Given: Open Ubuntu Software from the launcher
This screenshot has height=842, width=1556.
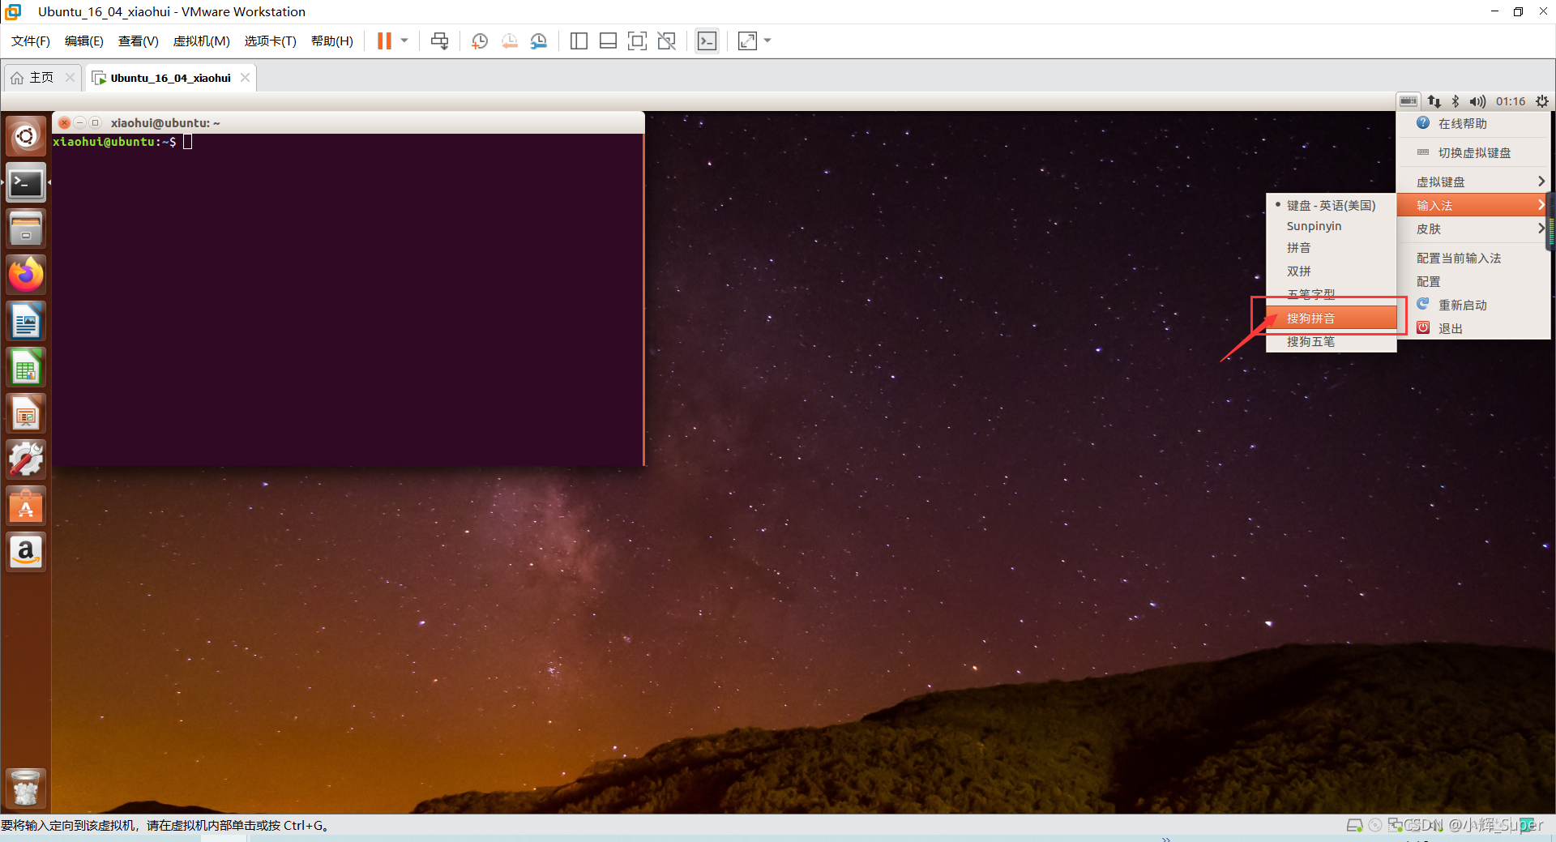Looking at the screenshot, I should click(x=26, y=506).
